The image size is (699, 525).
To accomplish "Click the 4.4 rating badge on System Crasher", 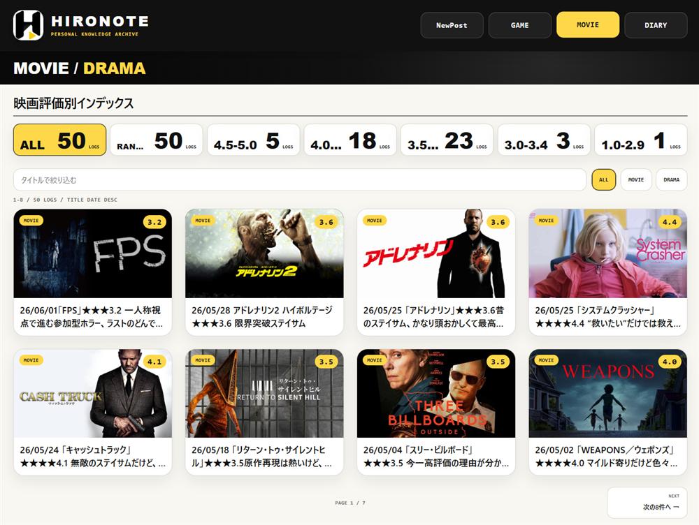I will click(x=670, y=222).
